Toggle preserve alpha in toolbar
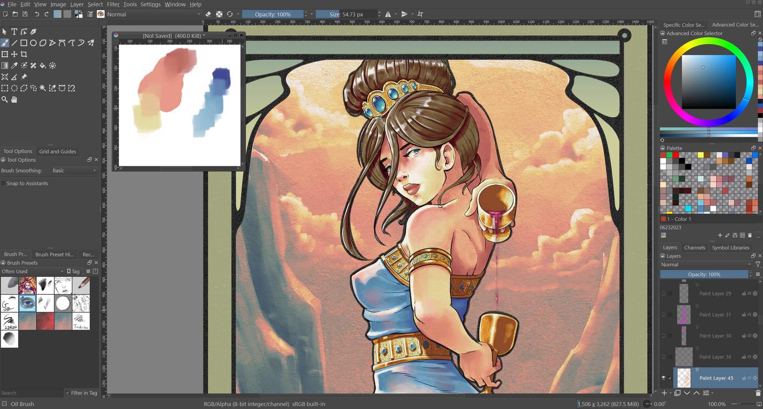This screenshot has height=409, width=763. [x=219, y=14]
